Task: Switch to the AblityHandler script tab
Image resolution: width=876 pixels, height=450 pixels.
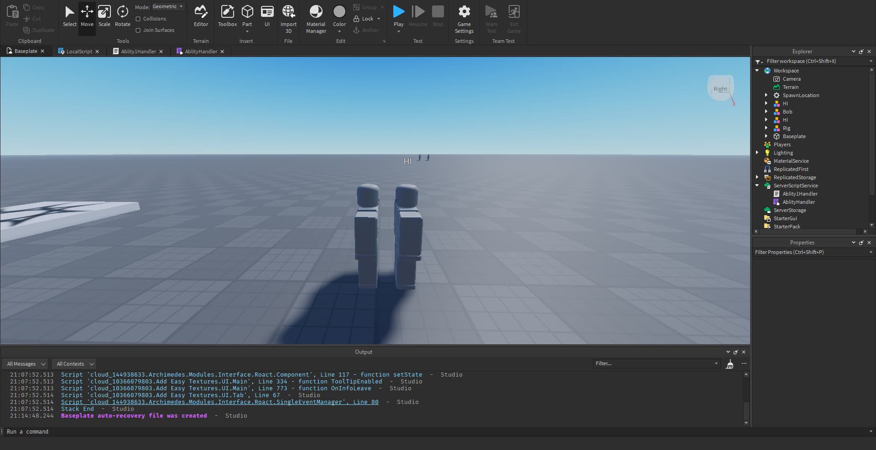Action: coord(201,52)
